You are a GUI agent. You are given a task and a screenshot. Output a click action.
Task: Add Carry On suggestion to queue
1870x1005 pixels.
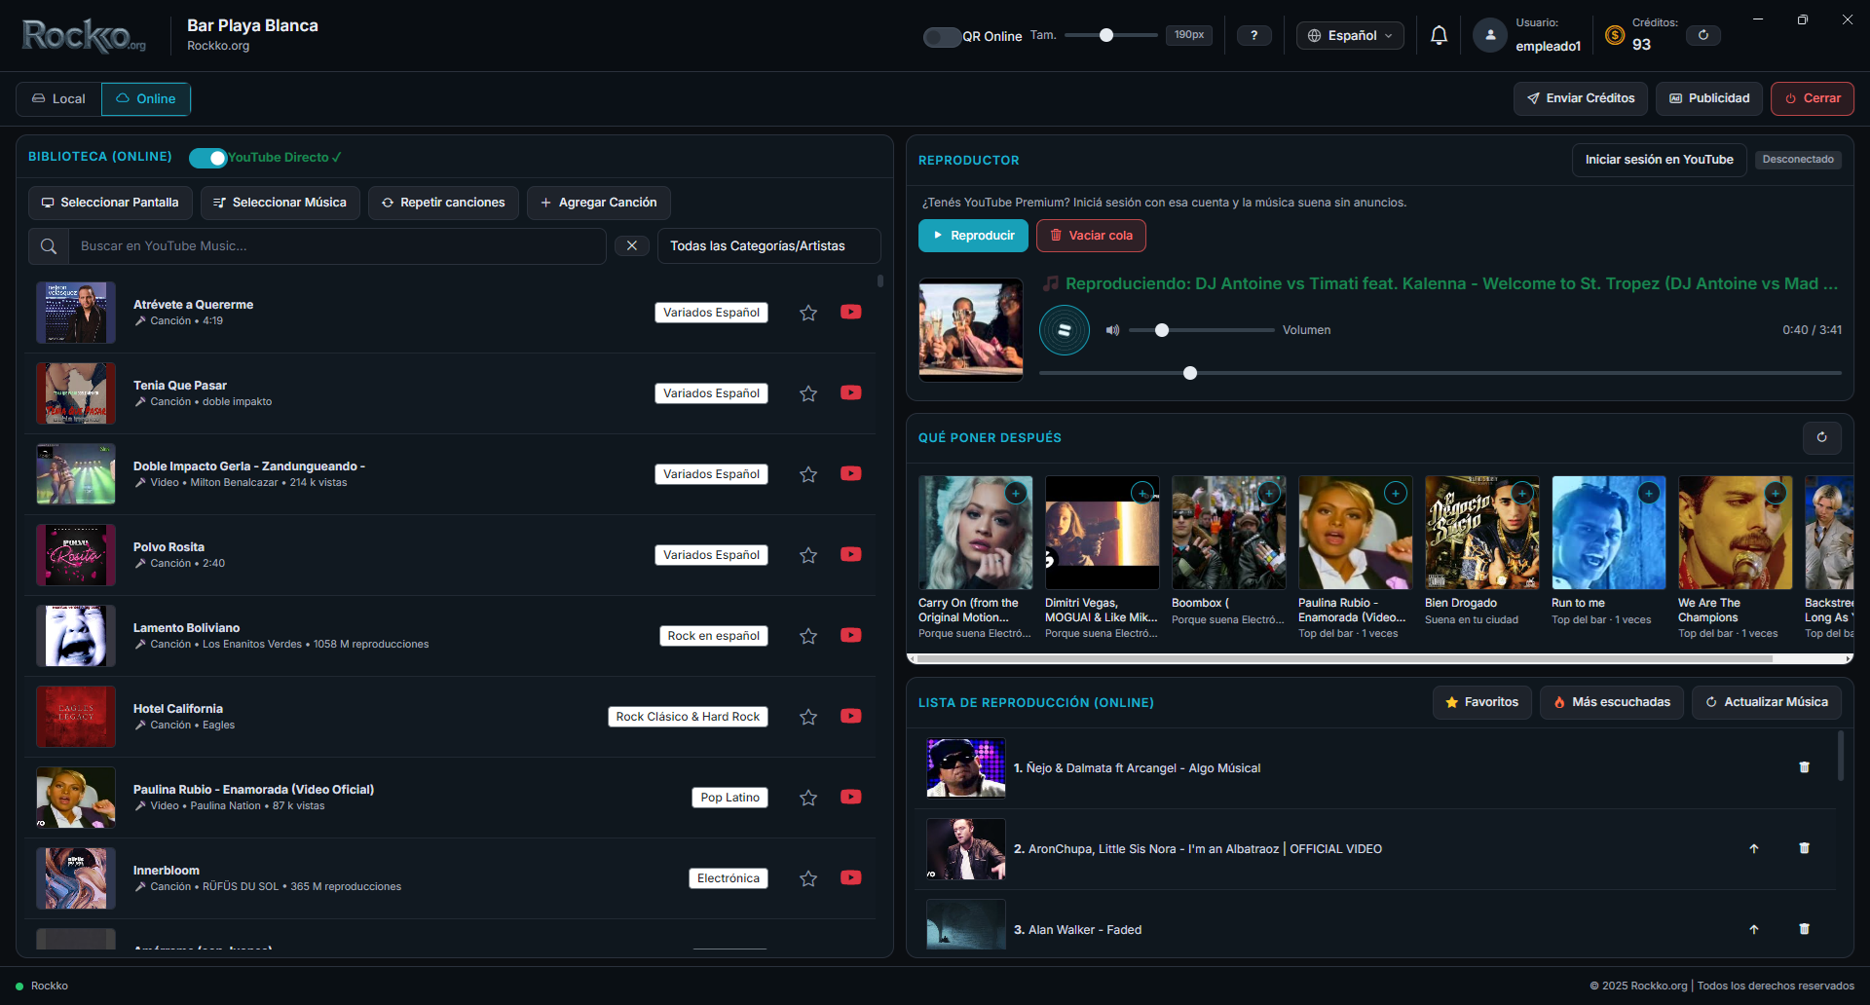[1016, 493]
